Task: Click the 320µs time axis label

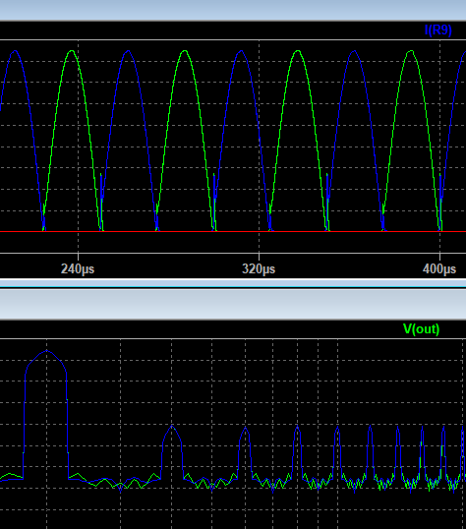Action: point(259,269)
